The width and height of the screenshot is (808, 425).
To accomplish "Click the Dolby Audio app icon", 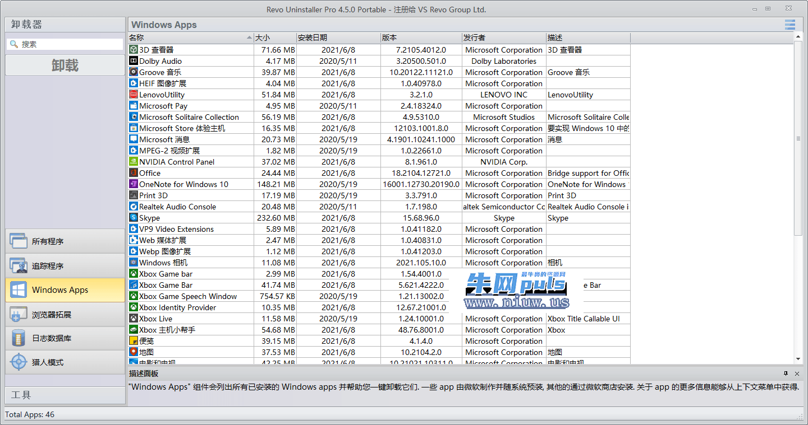I will [x=134, y=61].
